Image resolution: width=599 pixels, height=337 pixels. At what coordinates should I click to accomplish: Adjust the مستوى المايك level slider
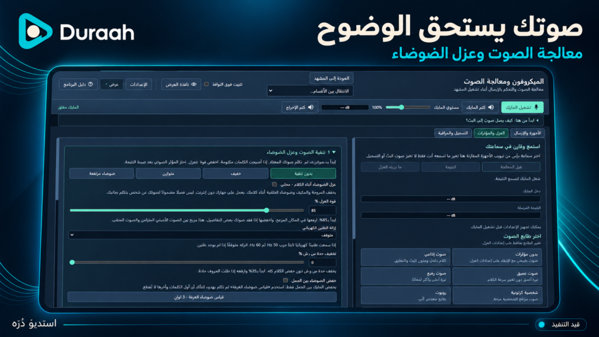pyautogui.click(x=408, y=108)
